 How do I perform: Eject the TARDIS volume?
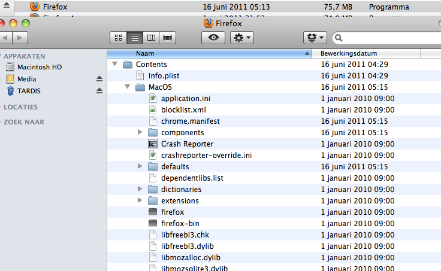pos(99,90)
